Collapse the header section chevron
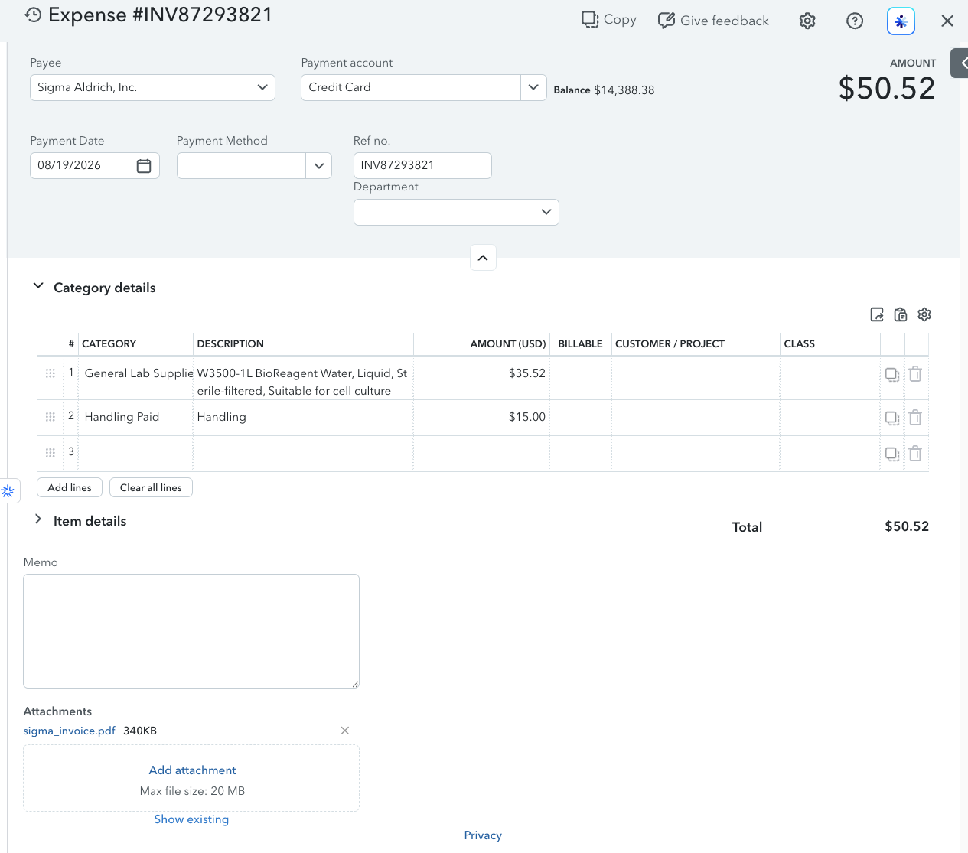 (483, 258)
